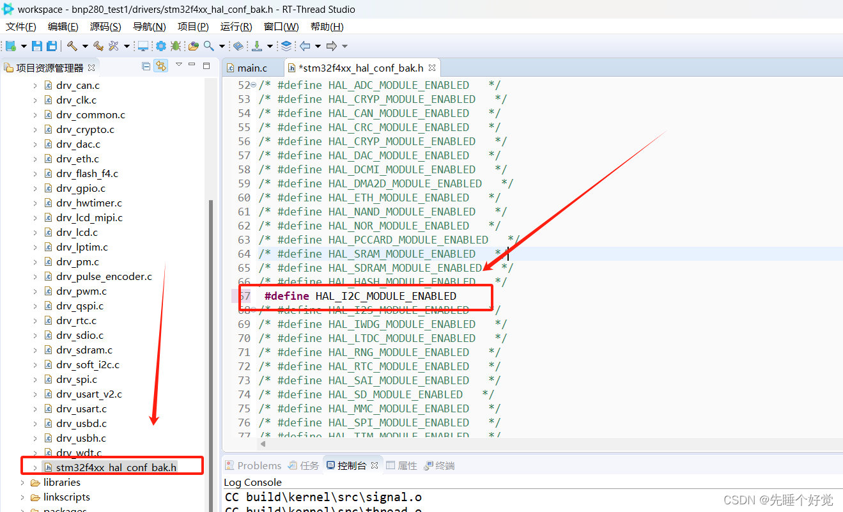This screenshot has width=843, height=512.
Task: Open the build hammer dropdown arrow
Action: (x=84, y=46)
